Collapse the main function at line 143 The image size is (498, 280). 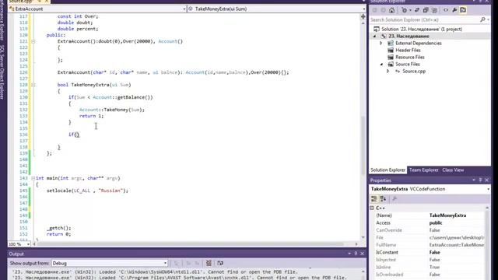33,178
